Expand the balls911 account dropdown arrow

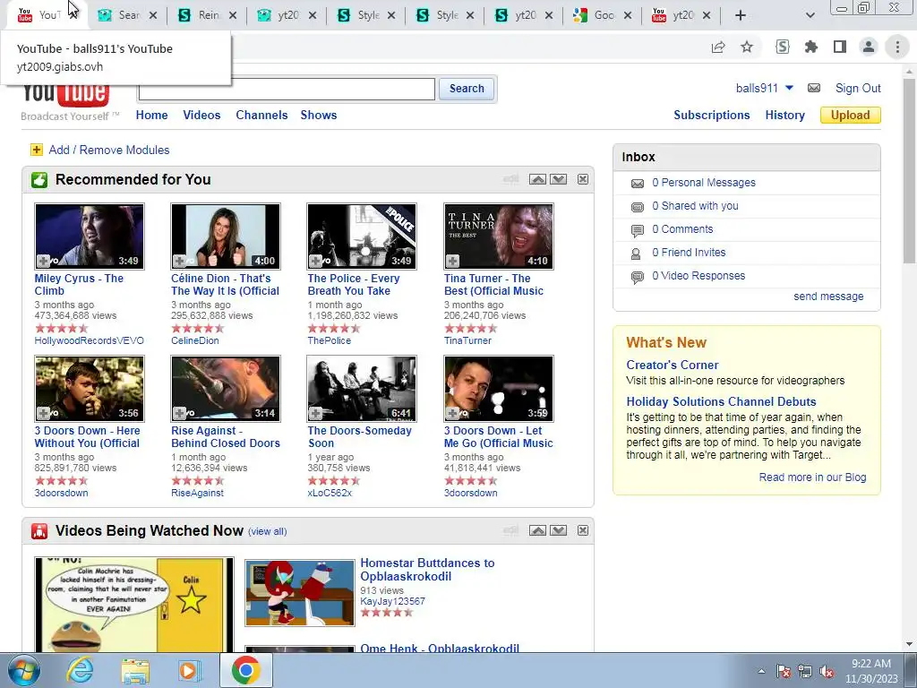pyautogui.click(x=789, y=89)
